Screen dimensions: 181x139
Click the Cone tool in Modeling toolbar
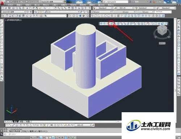(x=102, y=16)
